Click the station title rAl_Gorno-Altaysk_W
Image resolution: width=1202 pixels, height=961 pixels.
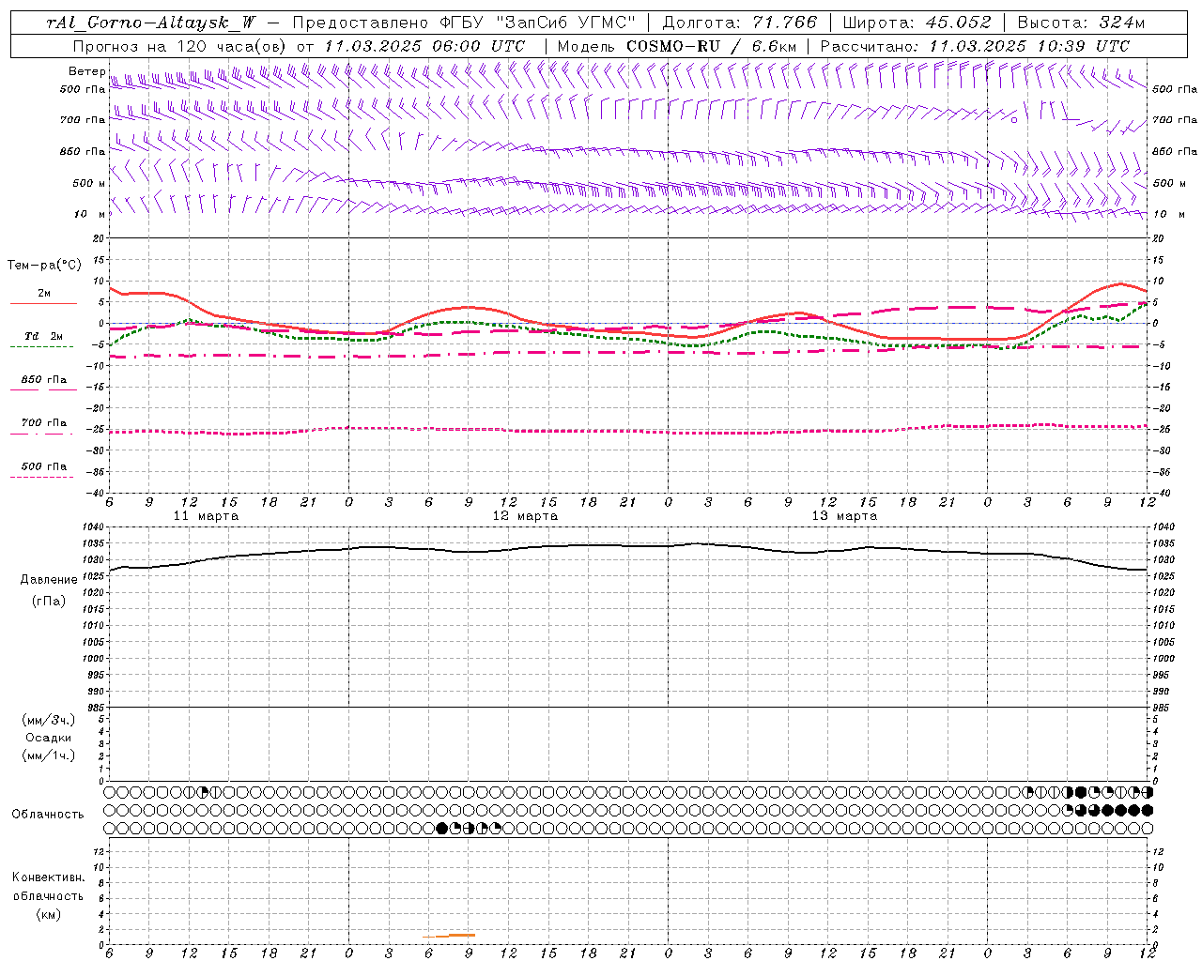coord(151,23)
